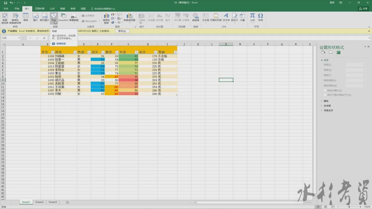Open filter dropdown for 语文 column

[103, 52]
